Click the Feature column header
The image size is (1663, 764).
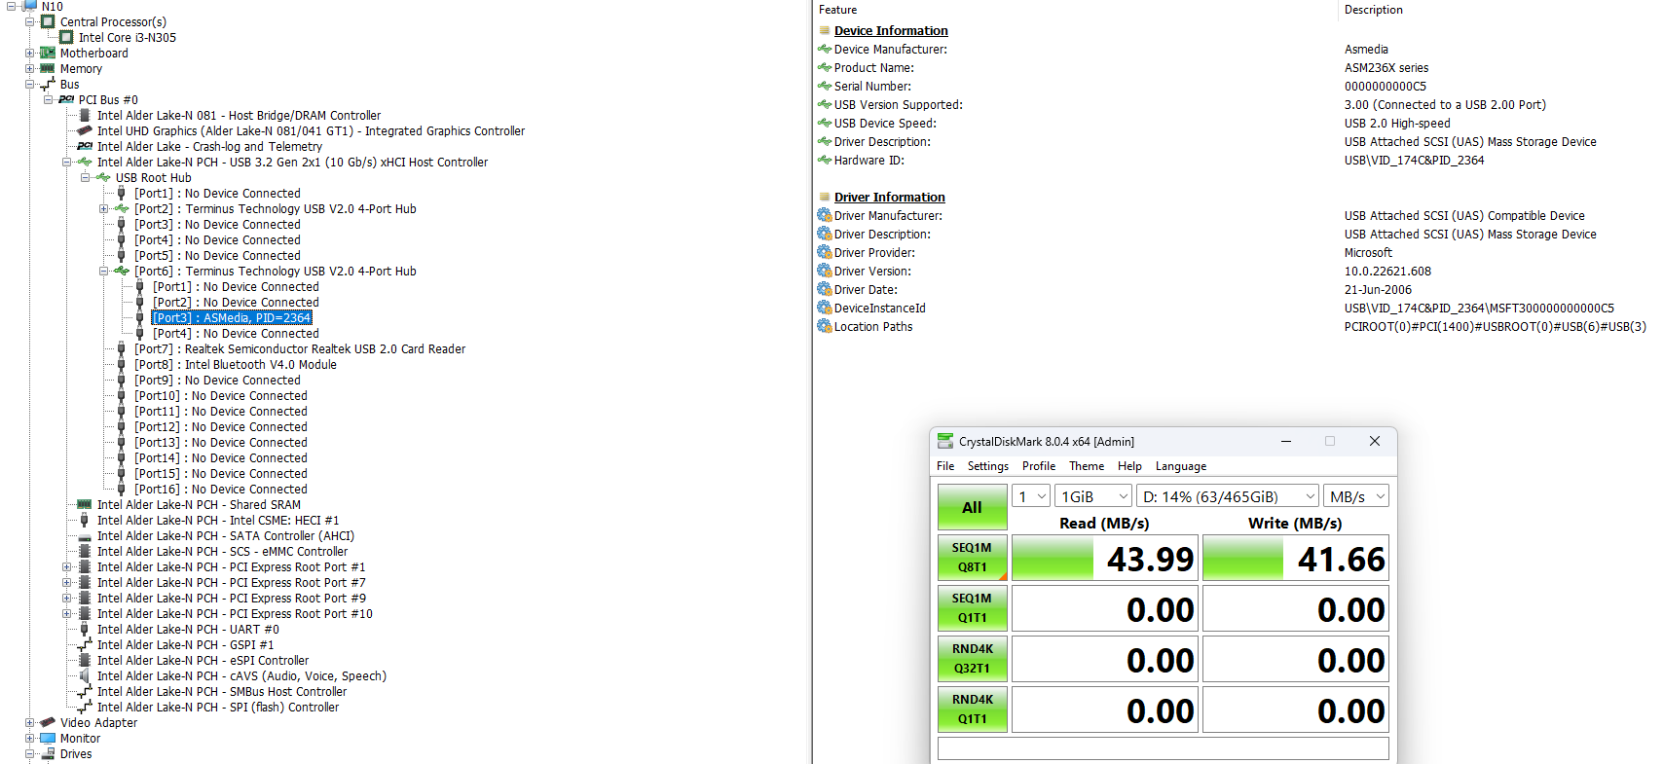tap(838, 10)
